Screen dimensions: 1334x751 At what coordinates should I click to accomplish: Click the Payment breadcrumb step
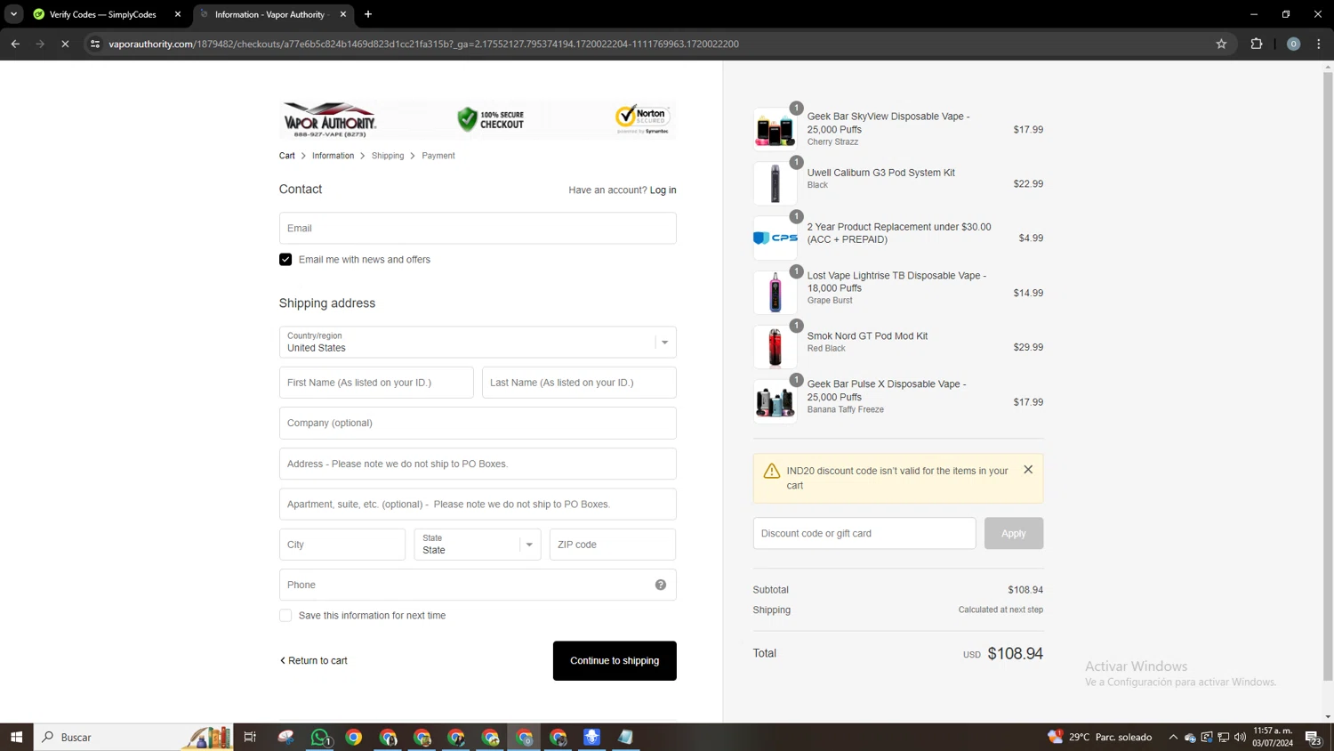(x=438, y=156)
